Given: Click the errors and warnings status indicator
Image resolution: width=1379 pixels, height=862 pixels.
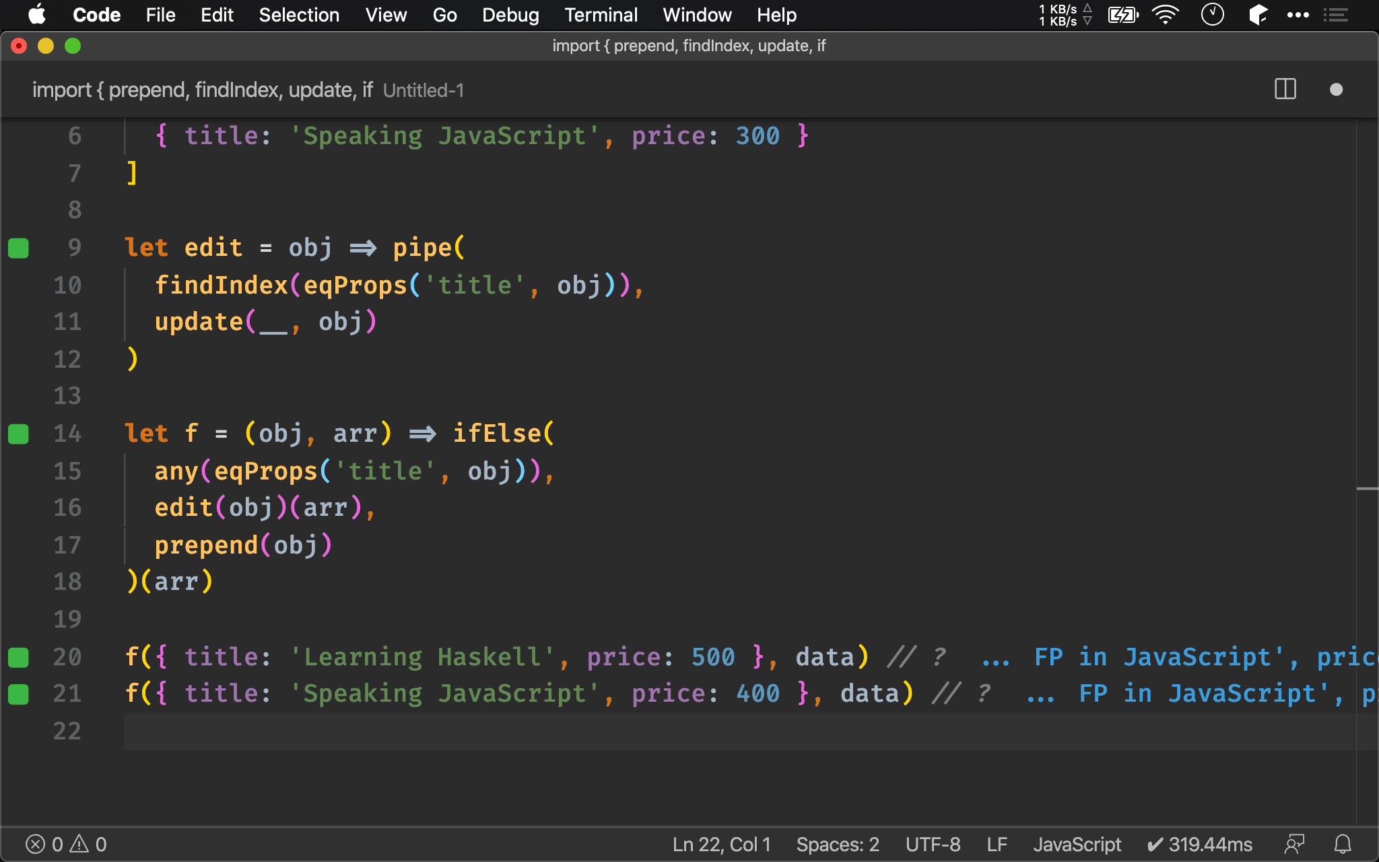Looking at the screenshot, I should coord(66,844).
